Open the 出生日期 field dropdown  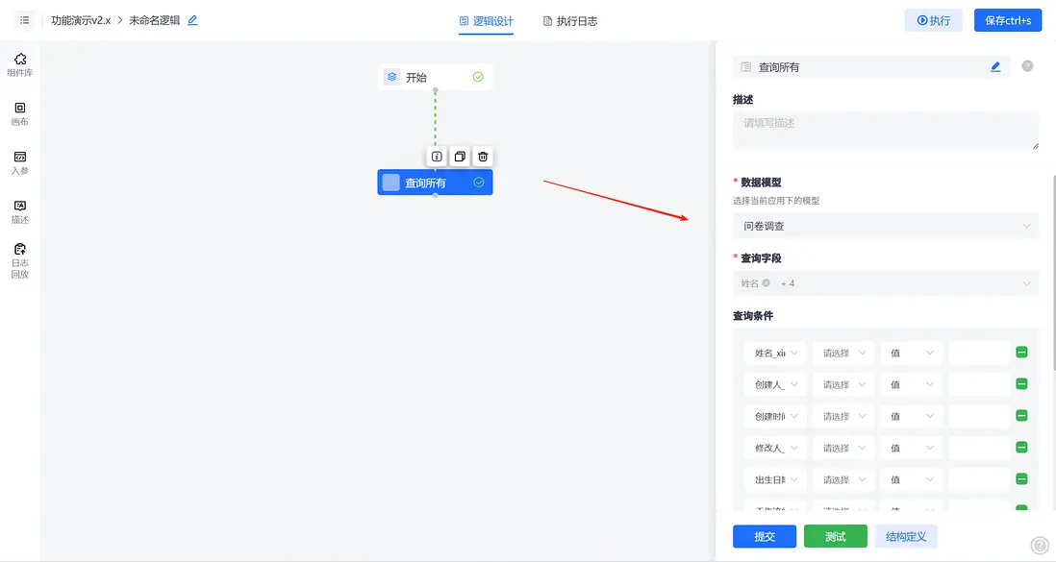[x=775, y=479]
